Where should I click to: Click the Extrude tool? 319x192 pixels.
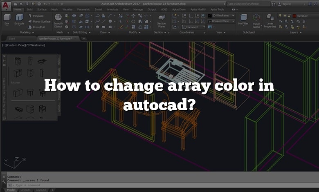19,19
